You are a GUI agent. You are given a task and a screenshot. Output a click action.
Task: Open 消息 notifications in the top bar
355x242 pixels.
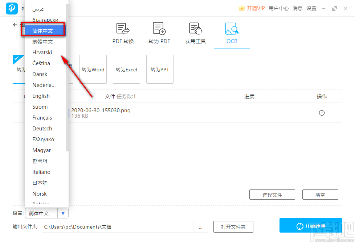(297, 8)
